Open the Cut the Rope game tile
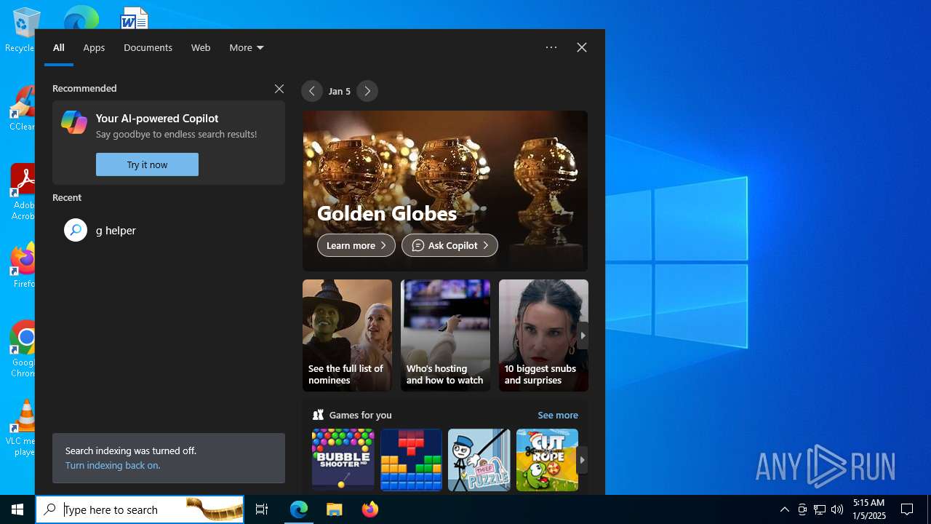The image size is (931, 524). click(547, 460)
